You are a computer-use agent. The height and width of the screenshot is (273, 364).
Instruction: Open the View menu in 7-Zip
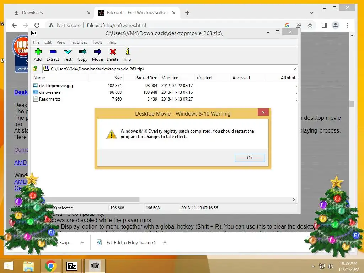click(x=61, y=42)
